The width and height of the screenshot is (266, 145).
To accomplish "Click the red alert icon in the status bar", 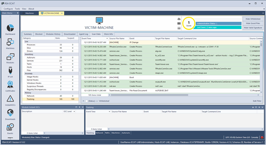I will click(262, 137).
